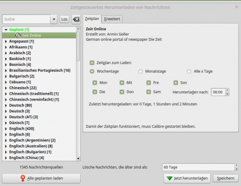Click the list scroll down arrow
Screen dimensions: 241x186
pos(78,159)
